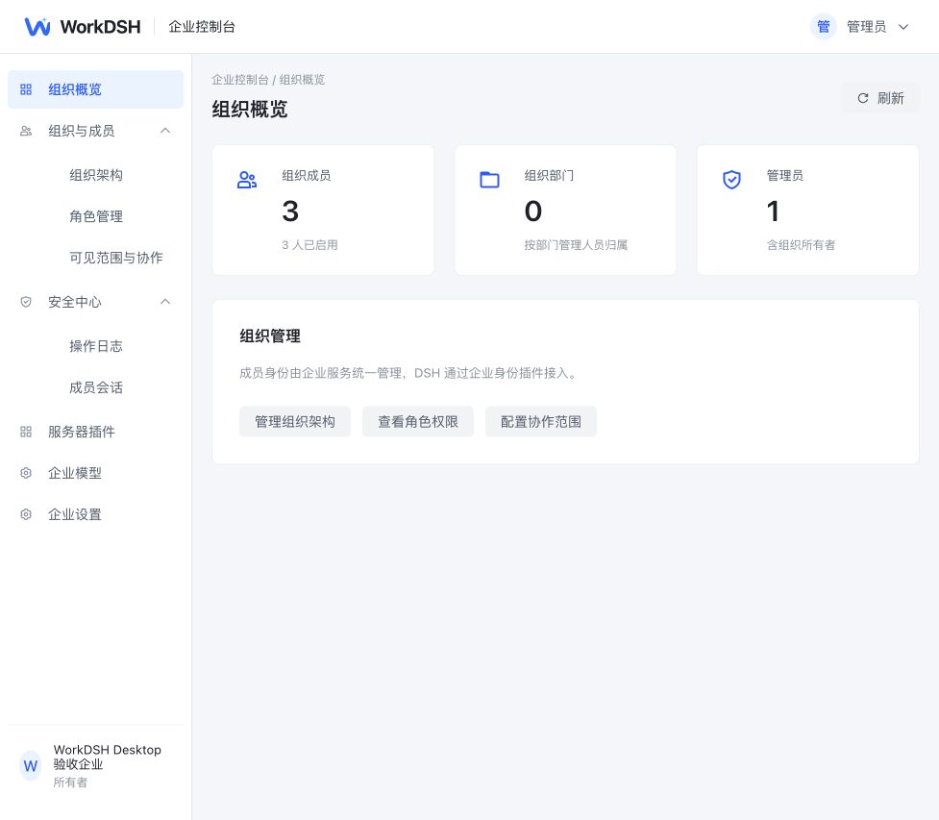This screenshot has width=939, height=820.
Task: Click the 组织部门 card label
Action: coord(549,176)
